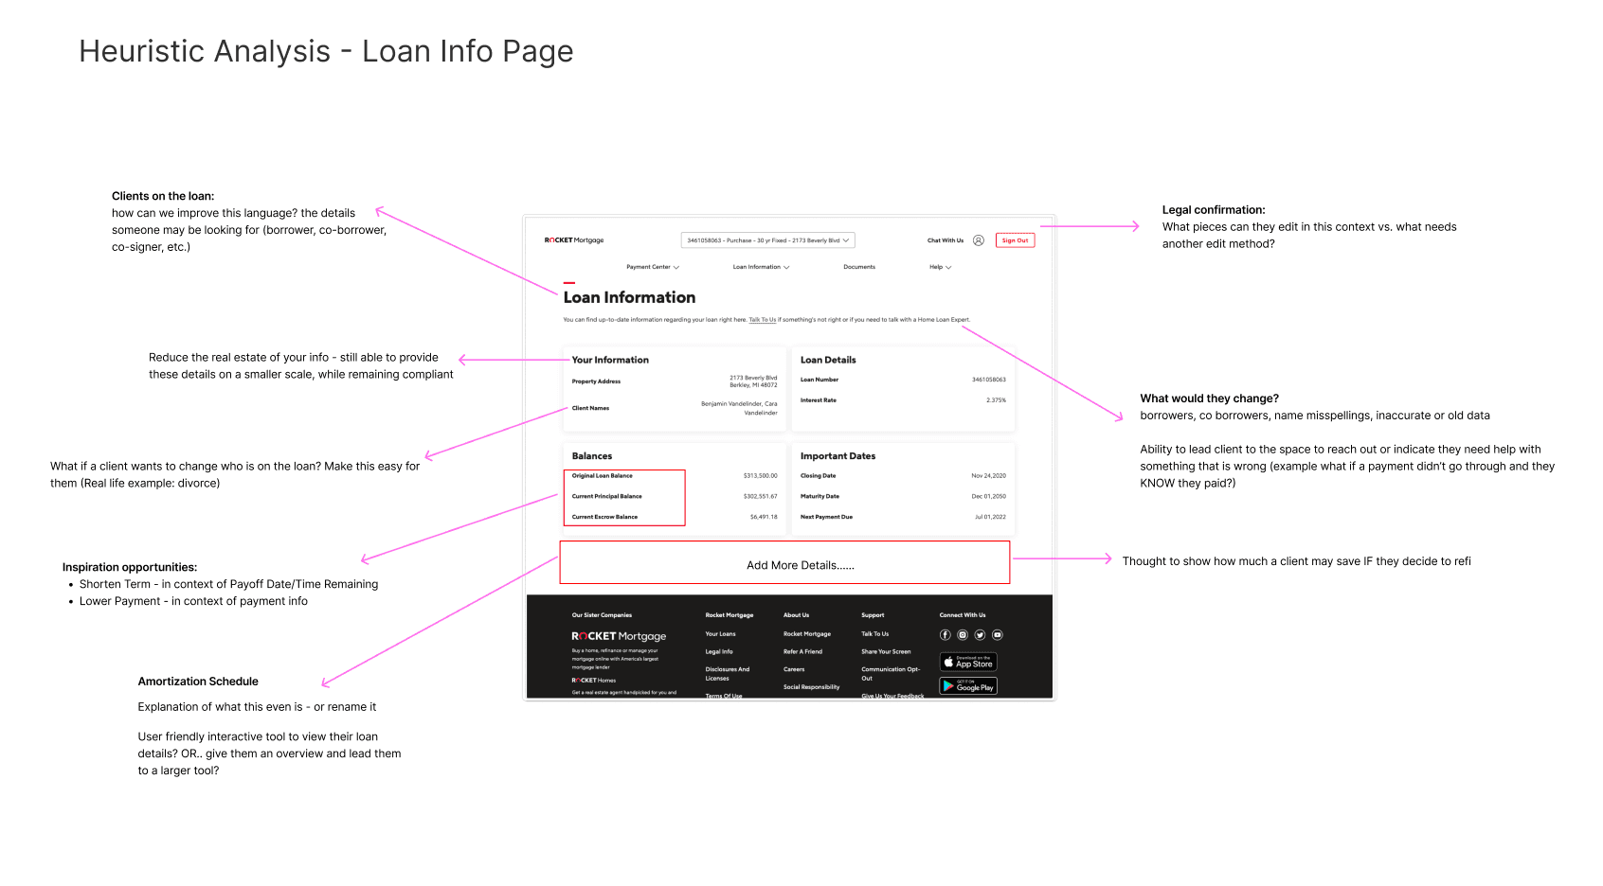Click the Rocket Homes logo in footer

(x=594, y=681)
